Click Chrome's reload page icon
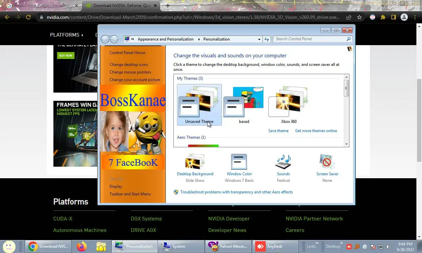The image size is (422, 253). pos(28,17)
